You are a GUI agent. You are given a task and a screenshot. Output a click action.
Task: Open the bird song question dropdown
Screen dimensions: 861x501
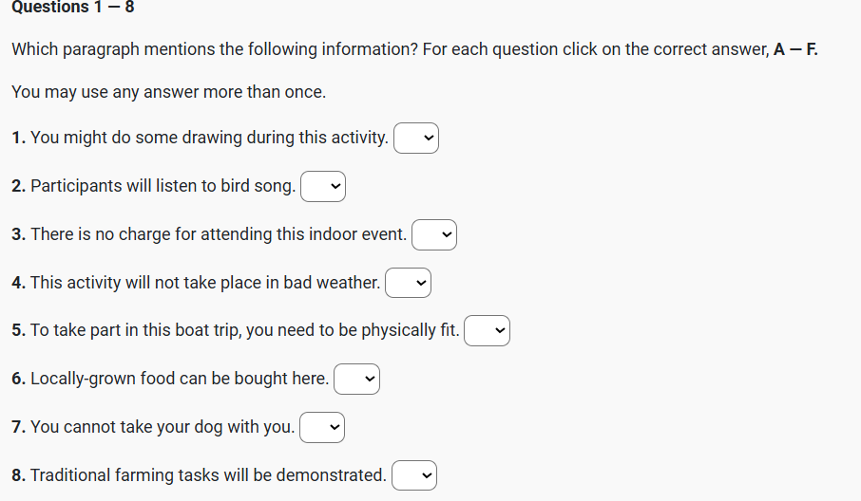(323, 187)
